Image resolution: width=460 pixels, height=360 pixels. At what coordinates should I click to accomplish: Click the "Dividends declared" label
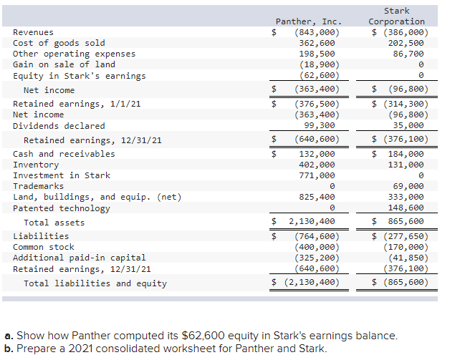(x=59, y=126)
